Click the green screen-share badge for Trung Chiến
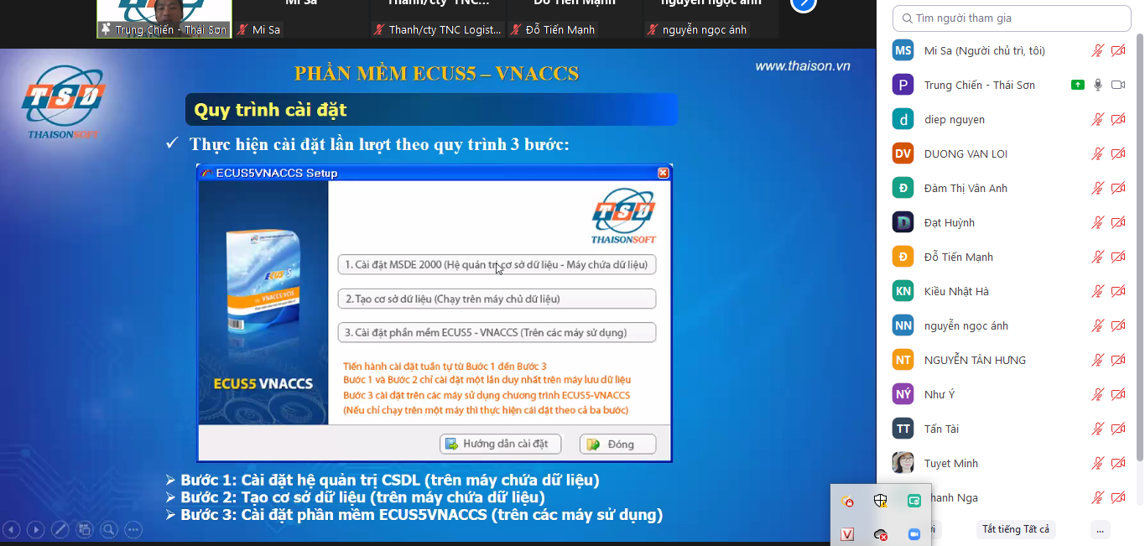 point(1077,86)
